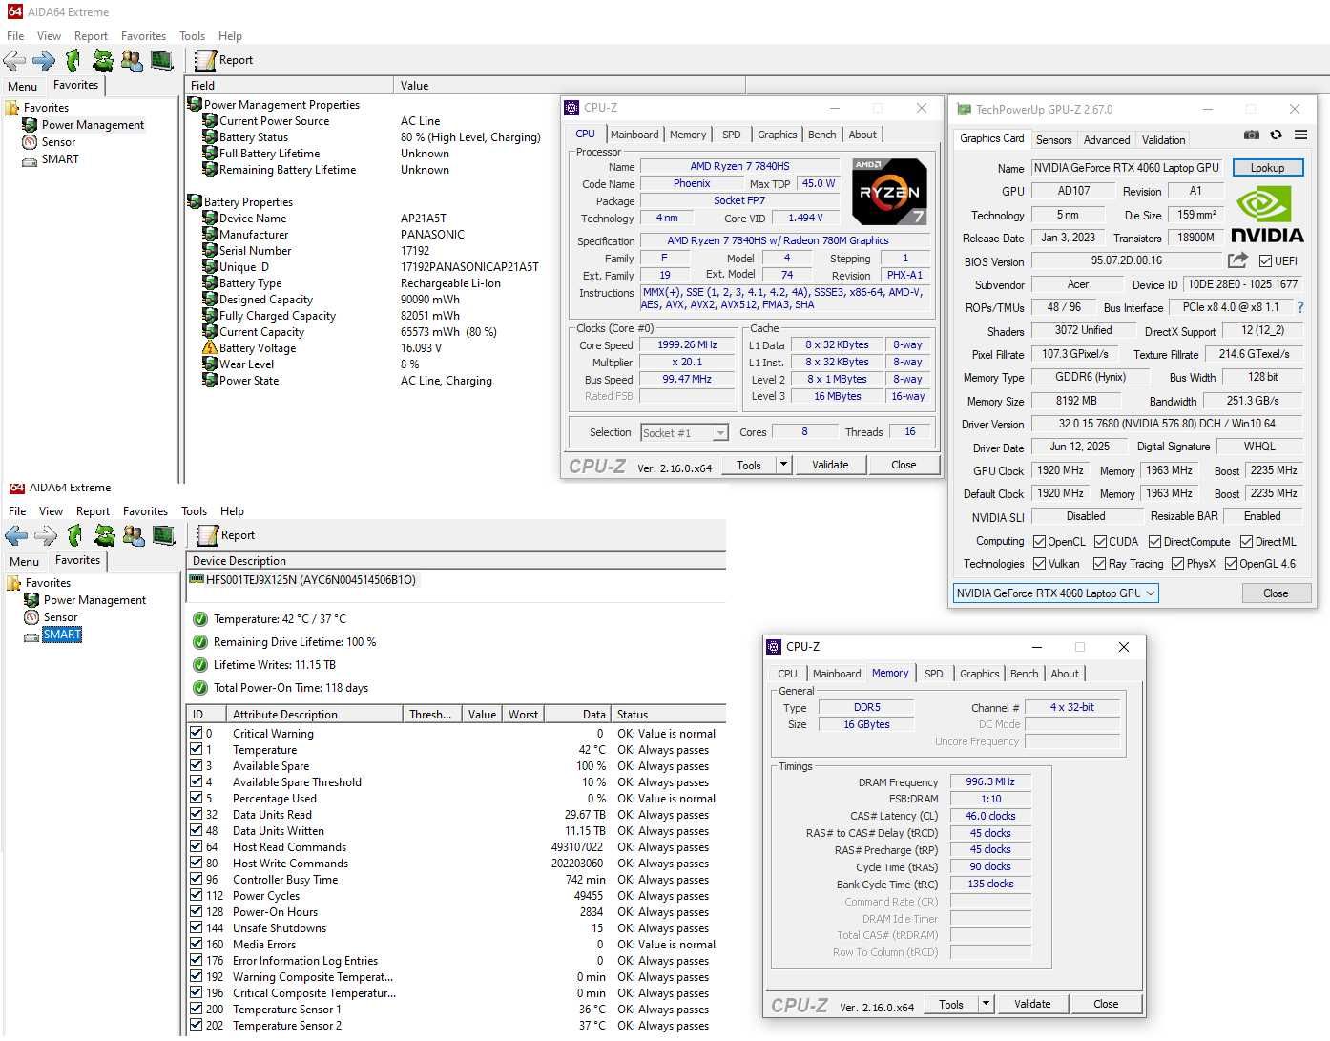Toggle DirectCompute checkbox in GPU-Z
Screen dimensions: 1330x1041
pos(1154,541)
